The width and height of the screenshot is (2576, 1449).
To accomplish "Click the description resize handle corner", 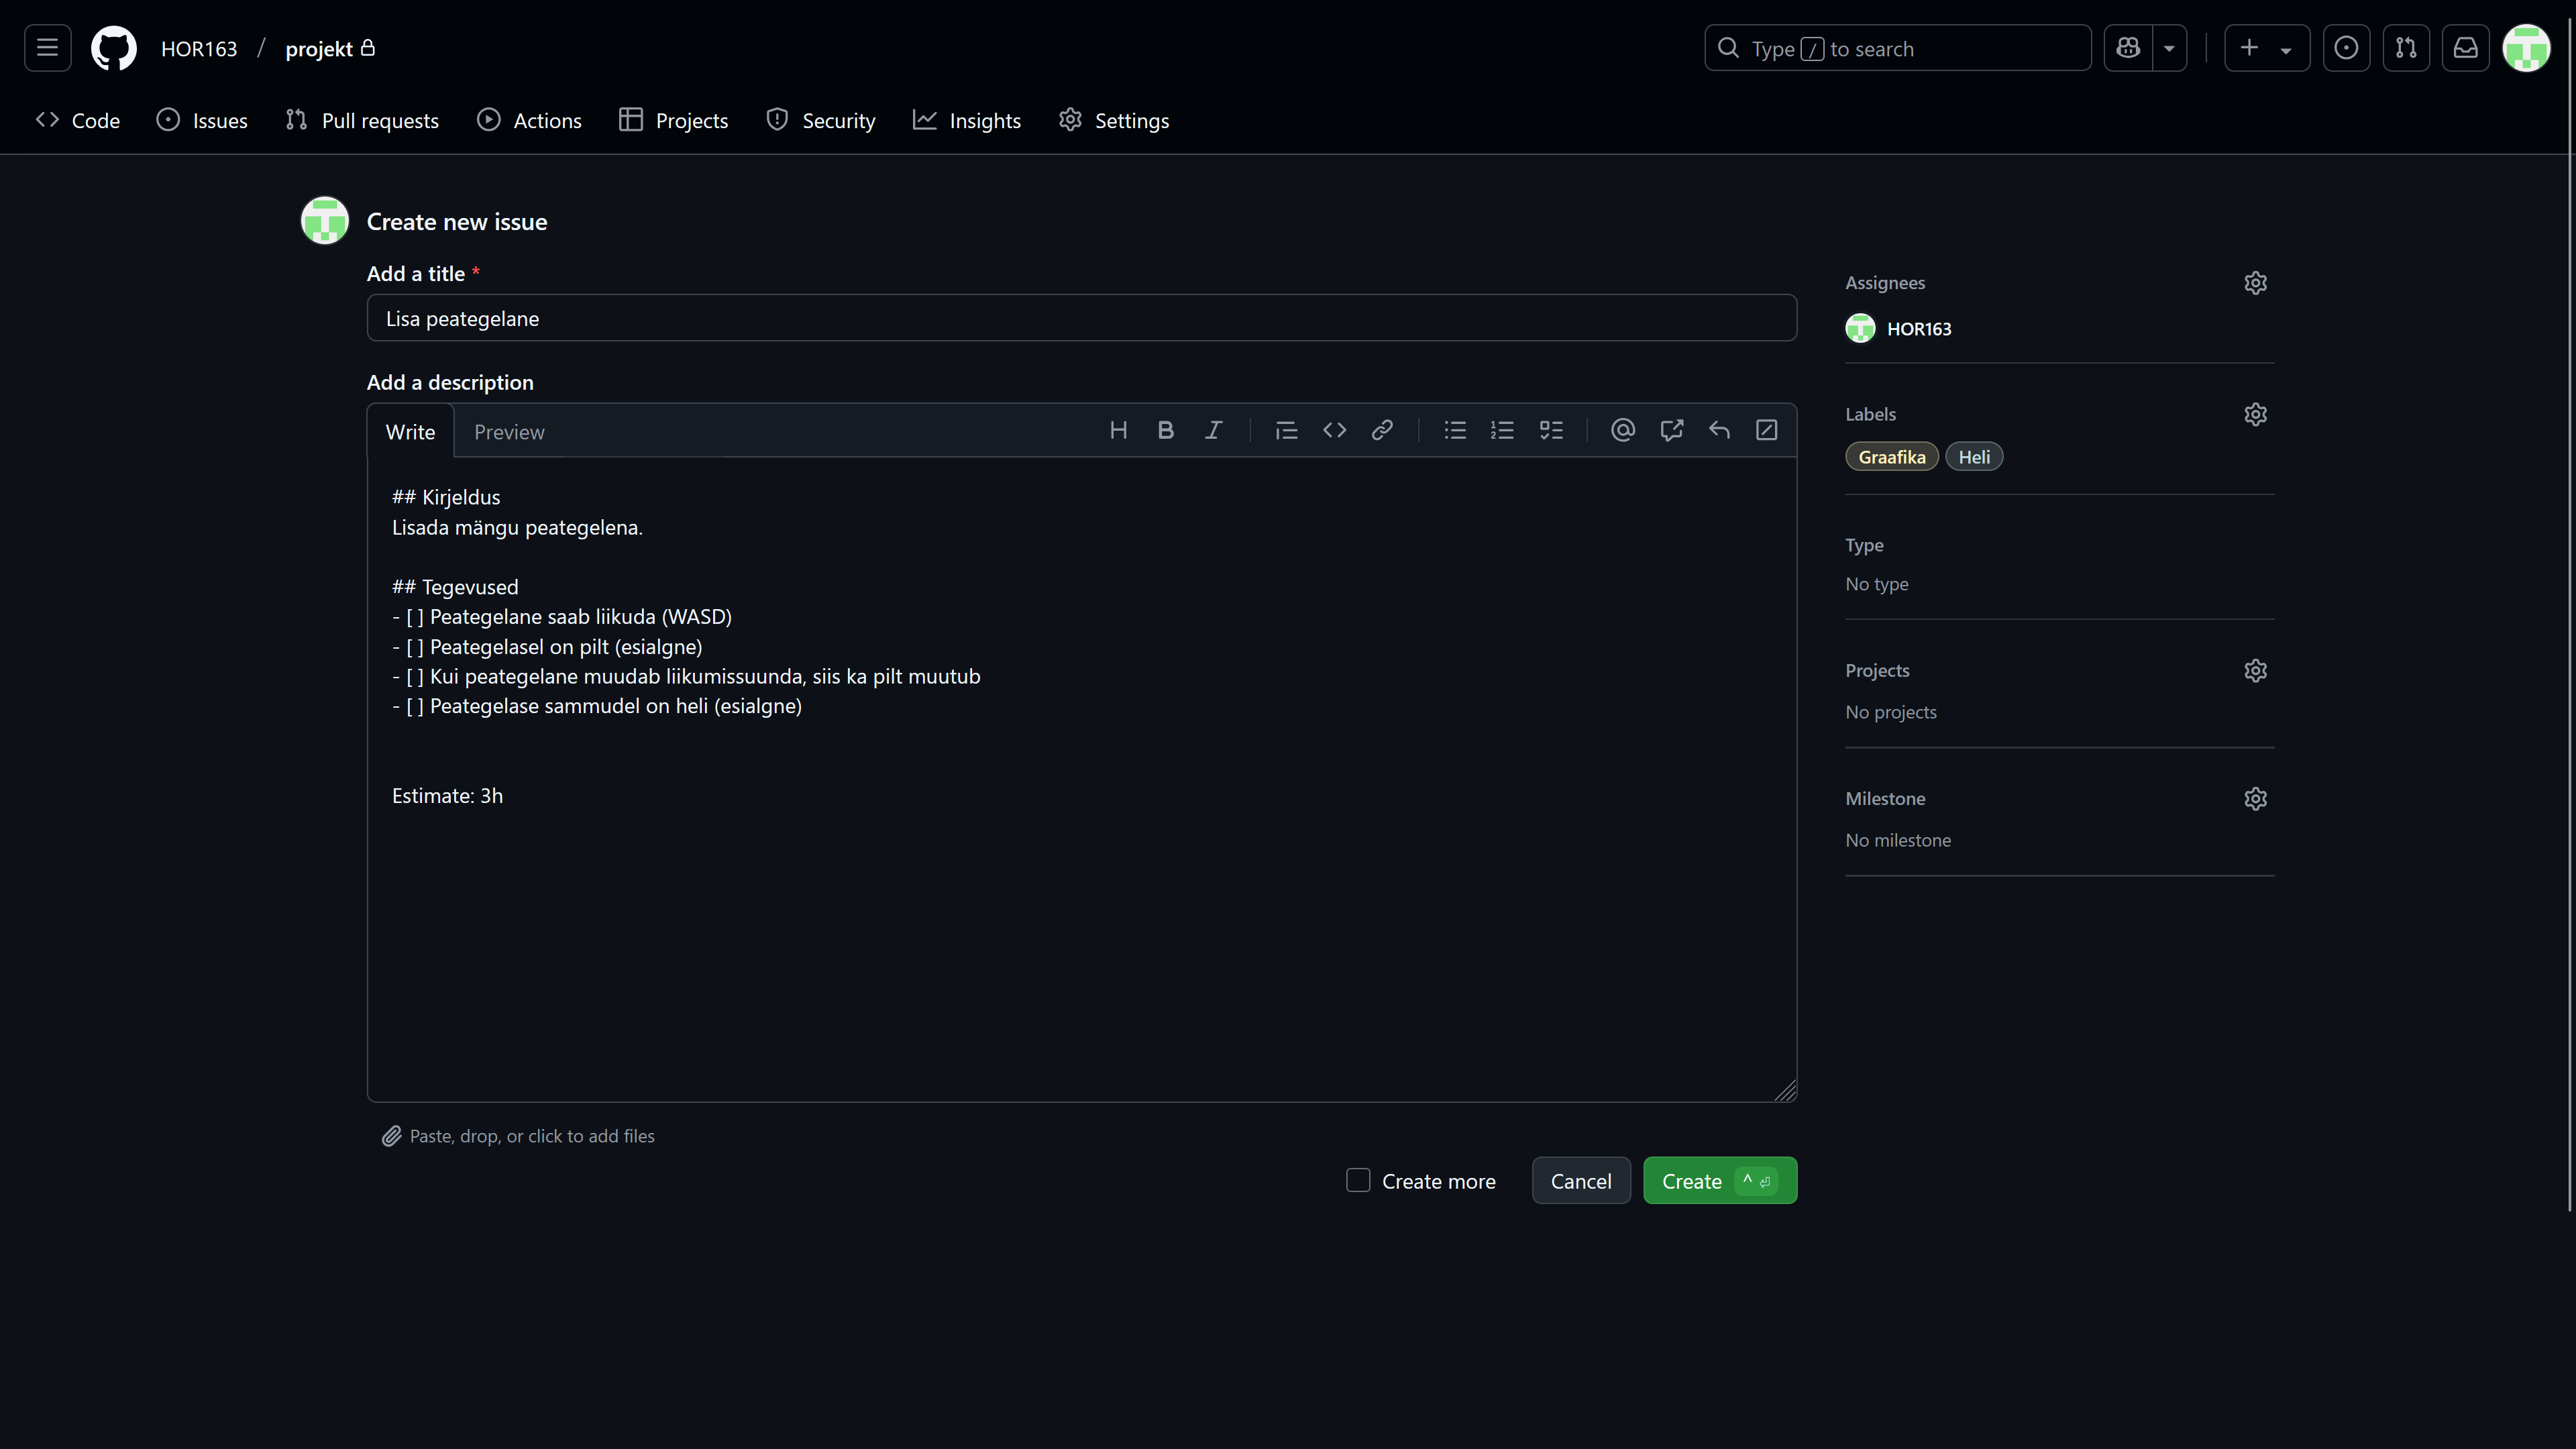I will pyautogui.click(x=1785, y=1090).
